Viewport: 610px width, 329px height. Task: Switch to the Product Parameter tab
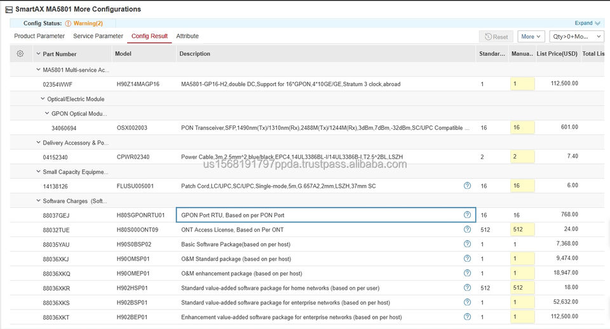(39, 36)
